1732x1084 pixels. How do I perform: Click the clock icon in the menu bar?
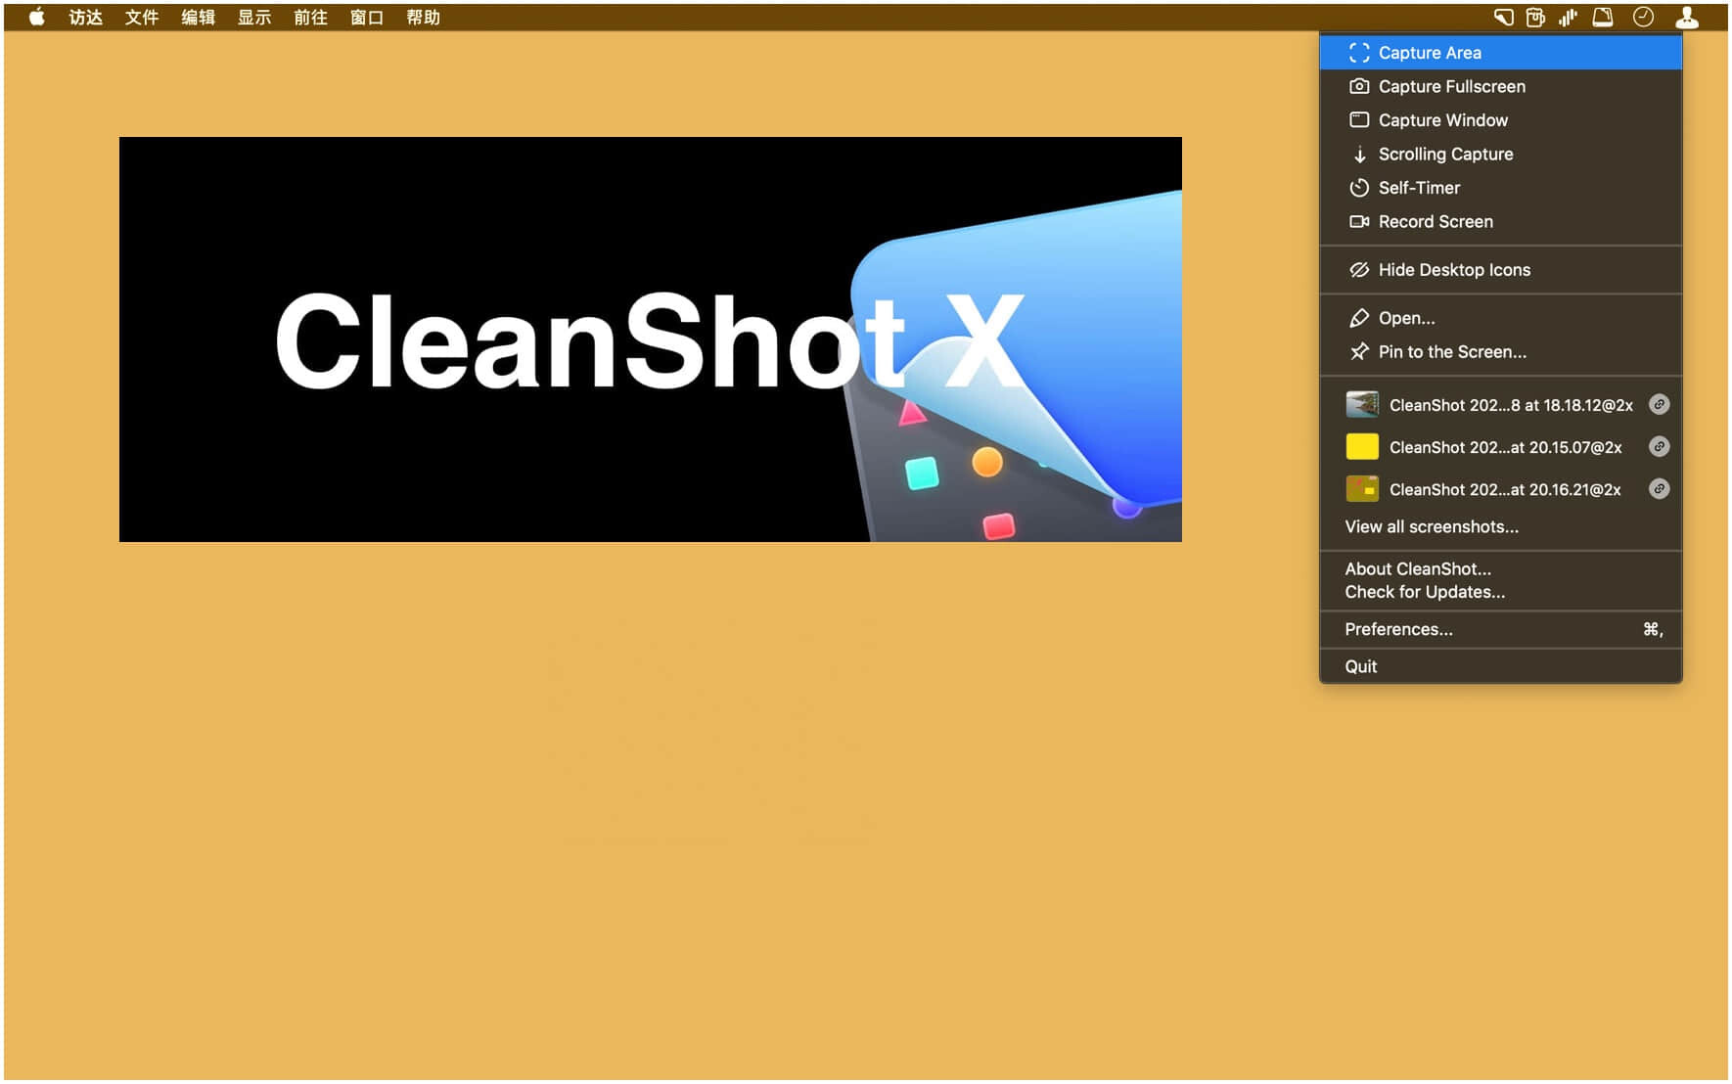(1644, 16)
